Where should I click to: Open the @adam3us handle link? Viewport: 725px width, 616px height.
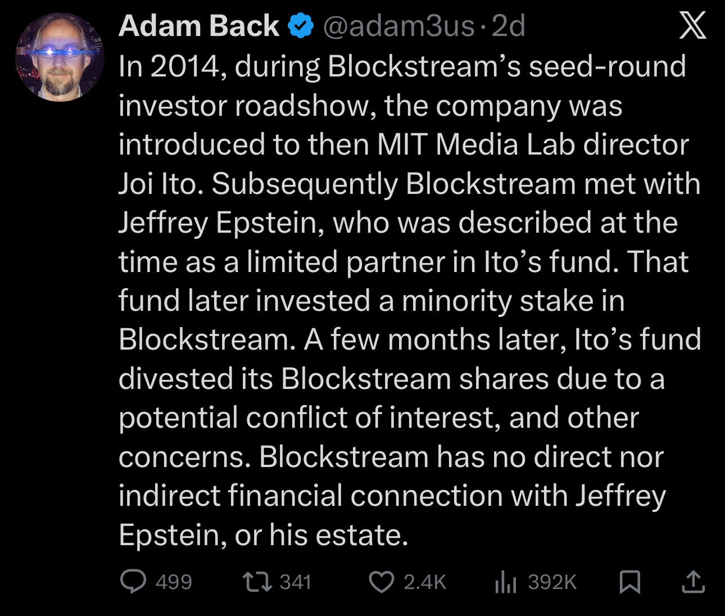coord(398,26)
